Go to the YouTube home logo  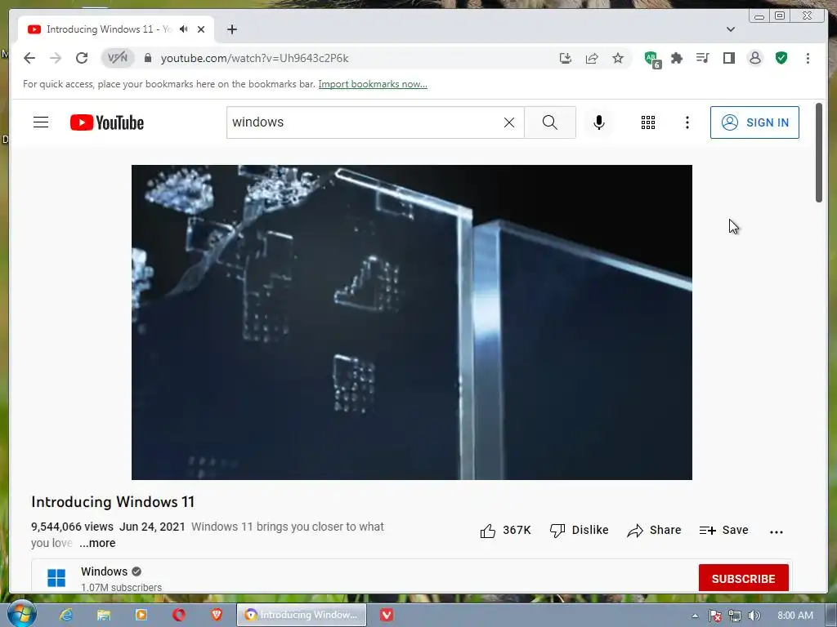point(107,122)
